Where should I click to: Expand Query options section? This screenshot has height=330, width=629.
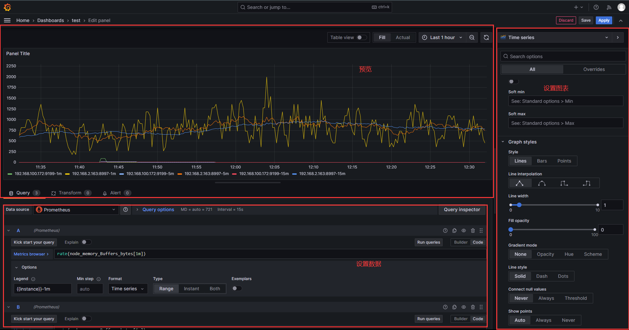(x=158, y=209)
